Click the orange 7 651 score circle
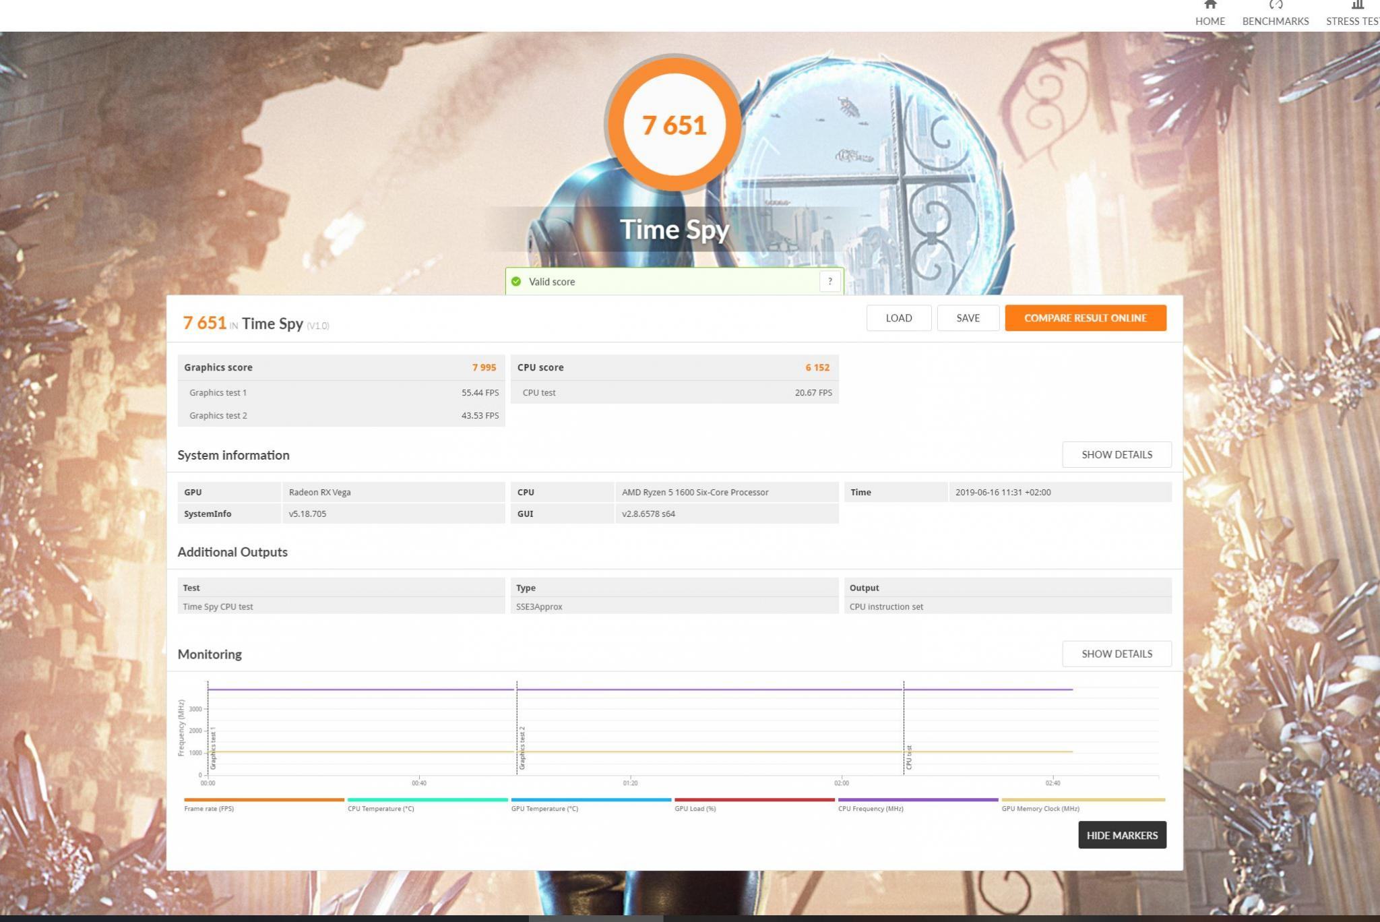Screen dimensions: 1380x922 coord(674,125)
